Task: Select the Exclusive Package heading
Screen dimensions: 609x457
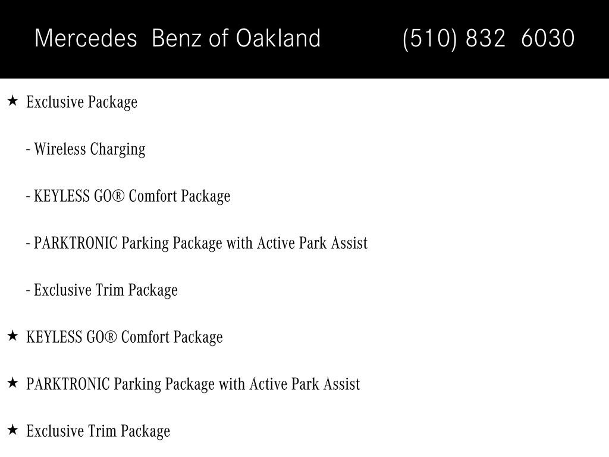Action: tap(82, 102)
